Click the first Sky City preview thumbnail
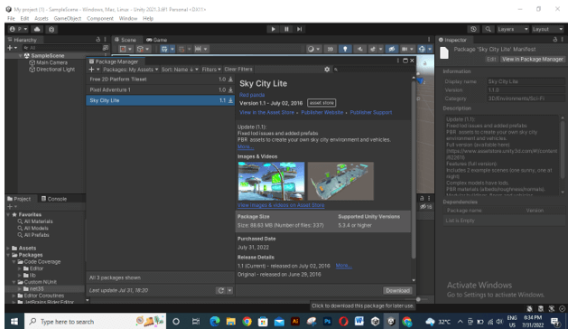This screenshot has width=568, height=329. coord(271,181)
